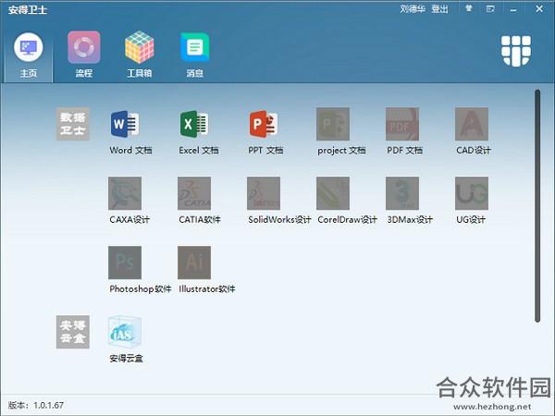Click the user name 刘德华

tap(413, 9)
